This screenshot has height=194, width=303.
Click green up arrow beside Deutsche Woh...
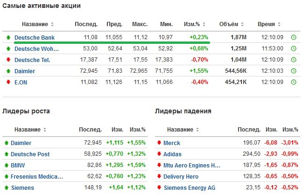point(8,48)
